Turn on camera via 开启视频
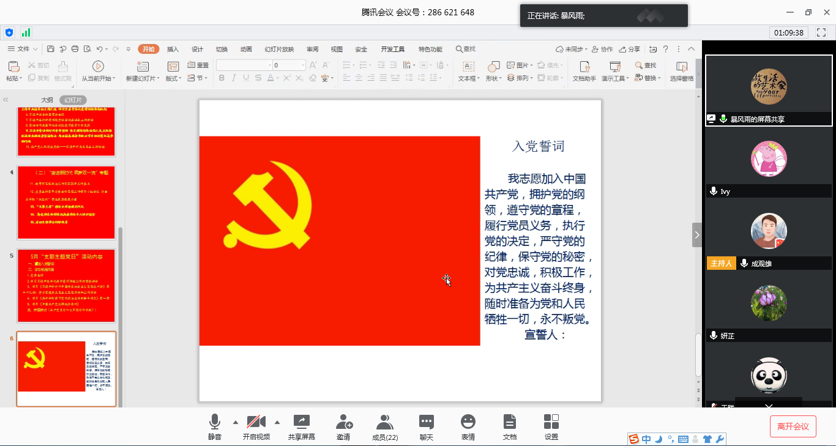 [256, 422]
